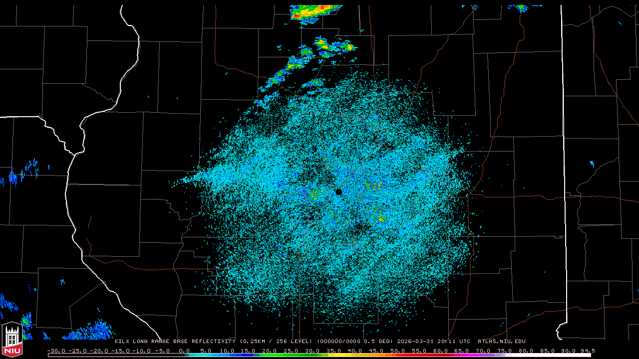
Task: Select the "2026-03-31" date stamp
Action: pyautogui.click(x=415, y=342)
